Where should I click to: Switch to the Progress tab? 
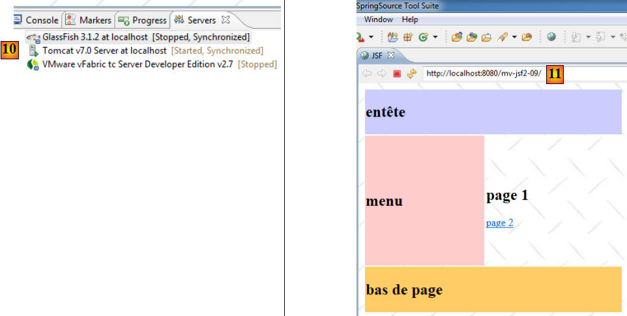tap(143, 20)
